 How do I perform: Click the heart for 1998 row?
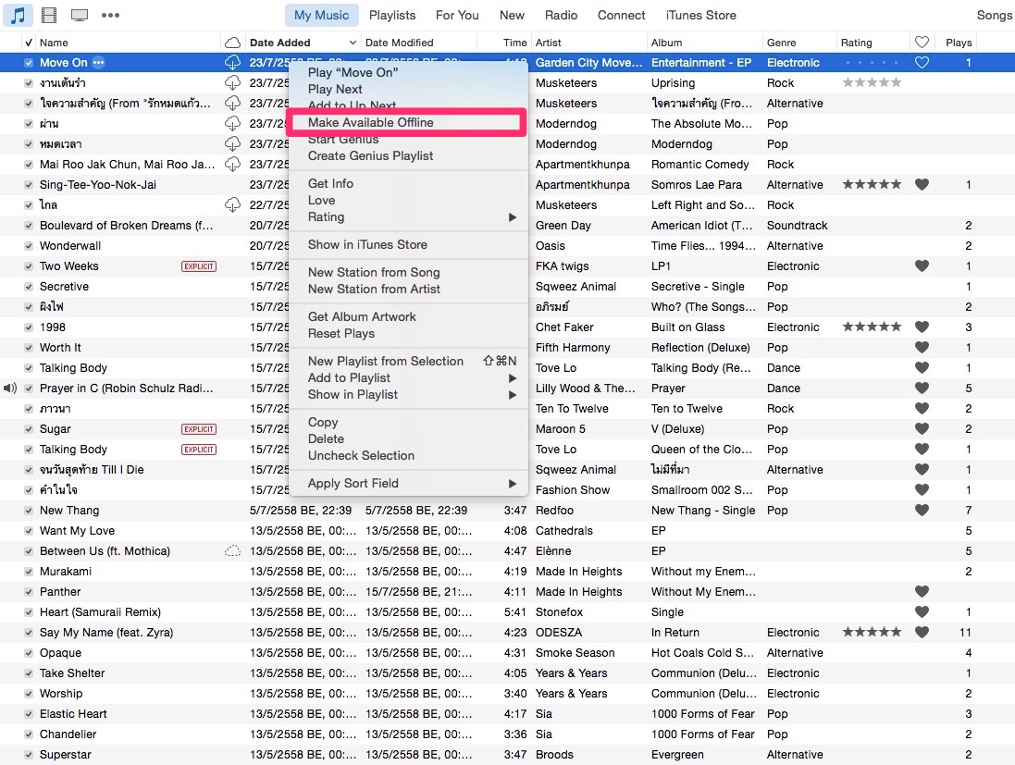922,327
